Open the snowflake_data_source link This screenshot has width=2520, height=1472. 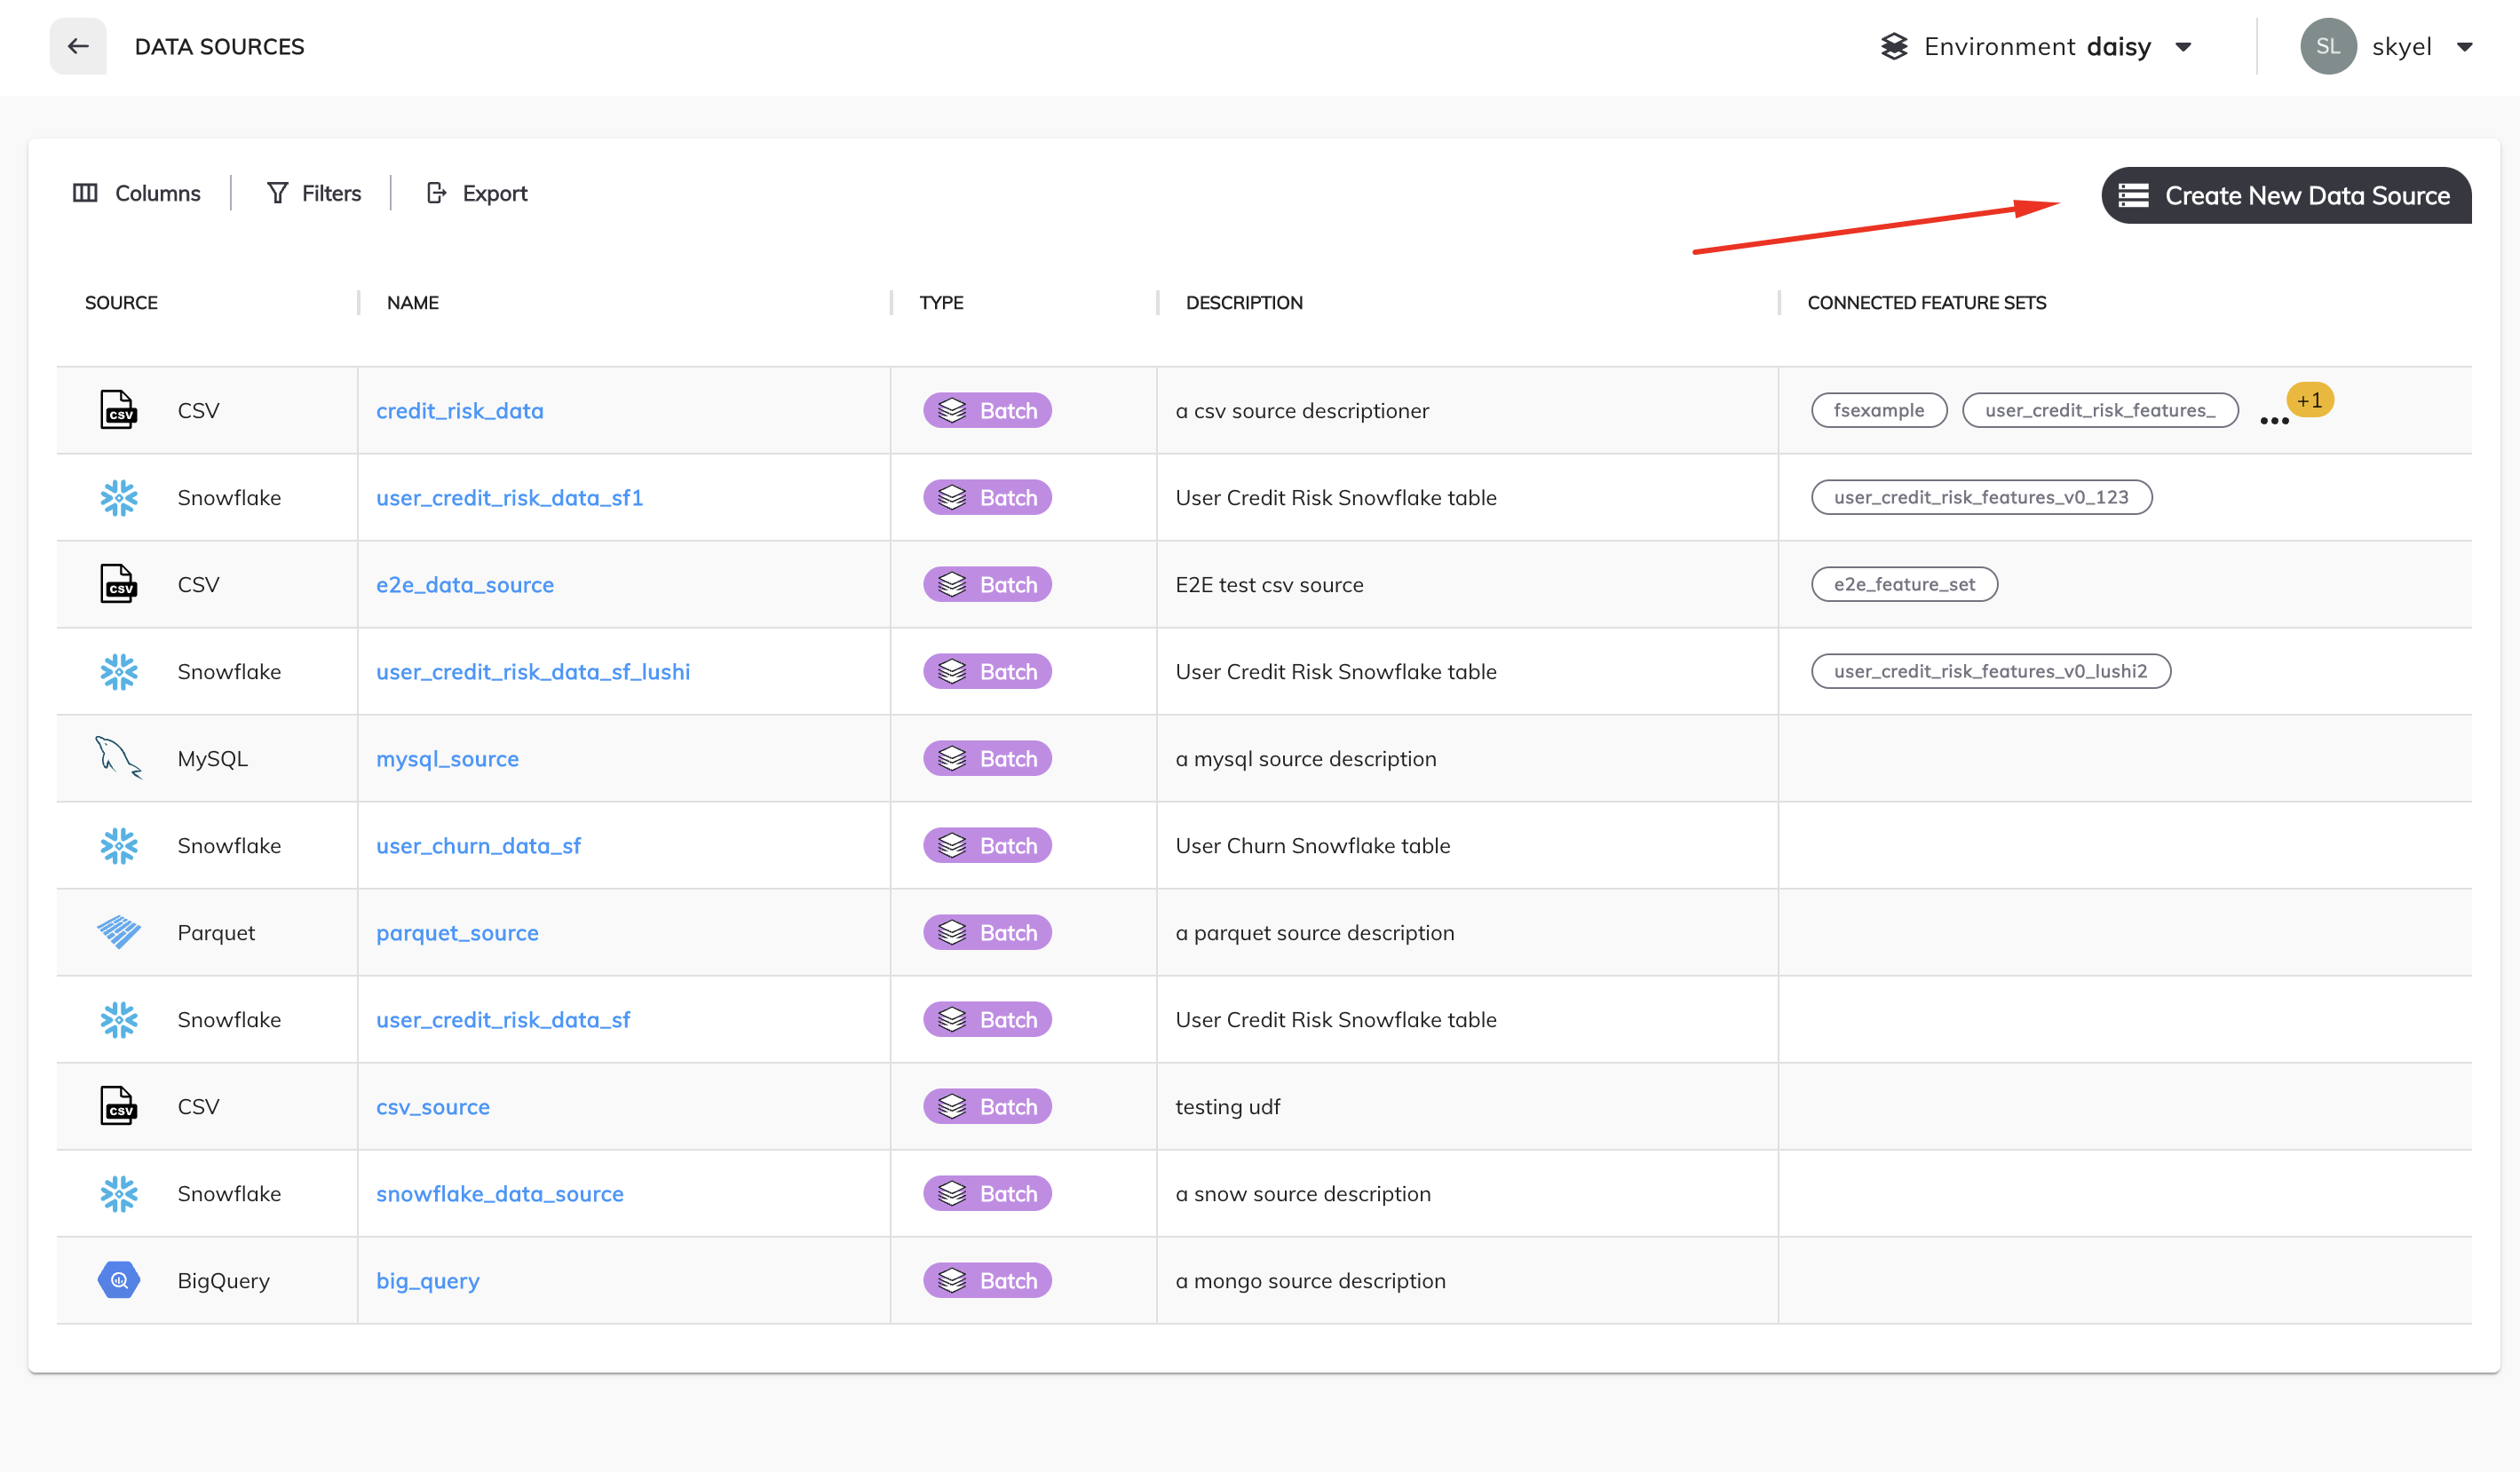click(499, 1194)
